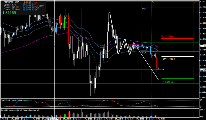Click the SonicR PV Histogram label
Screen dimensions: 206x120
point(20,110)
